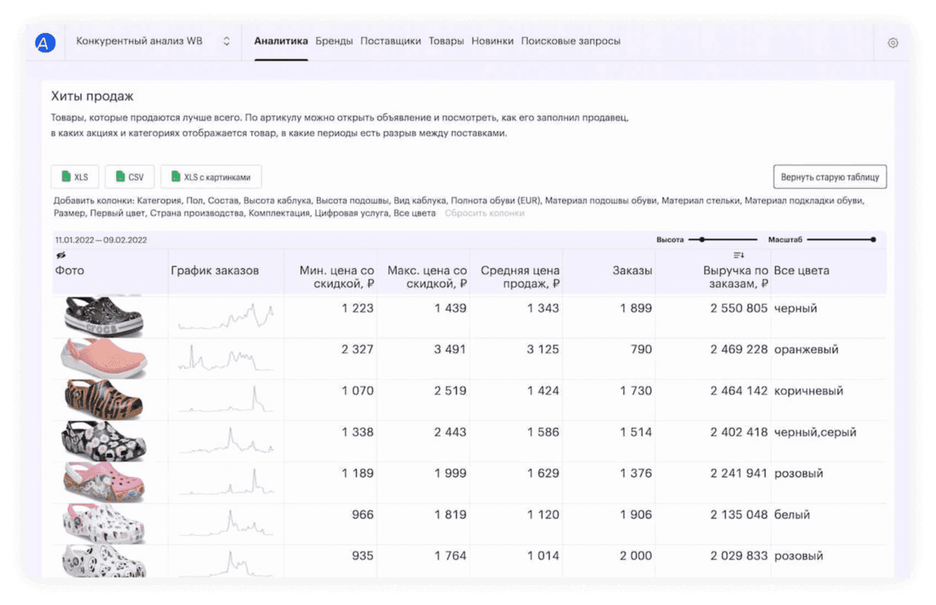Screen dimensions: 936x605
Task: Add the Высота каблука column
Action: (x=278, y=200)
